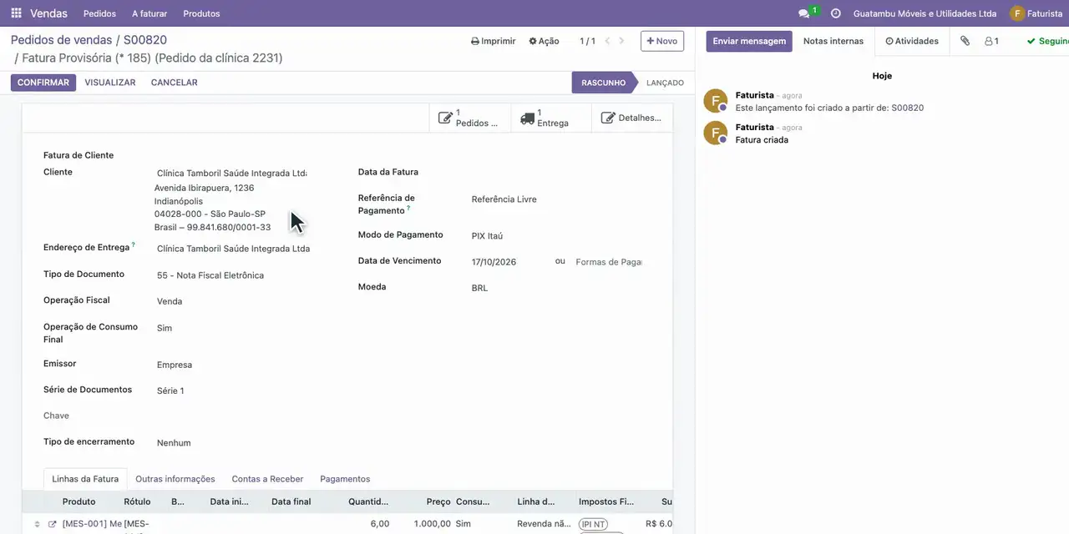Click Enviar mensagem button
1069x534 pixels.
click(x=749, y=41)
